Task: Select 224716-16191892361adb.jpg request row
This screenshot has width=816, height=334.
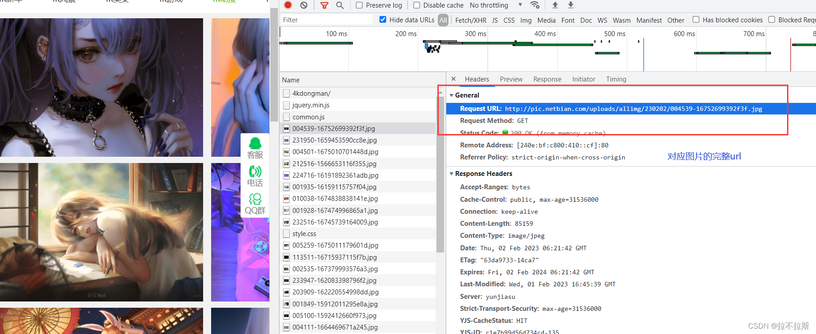Action: tap(358, 175)
